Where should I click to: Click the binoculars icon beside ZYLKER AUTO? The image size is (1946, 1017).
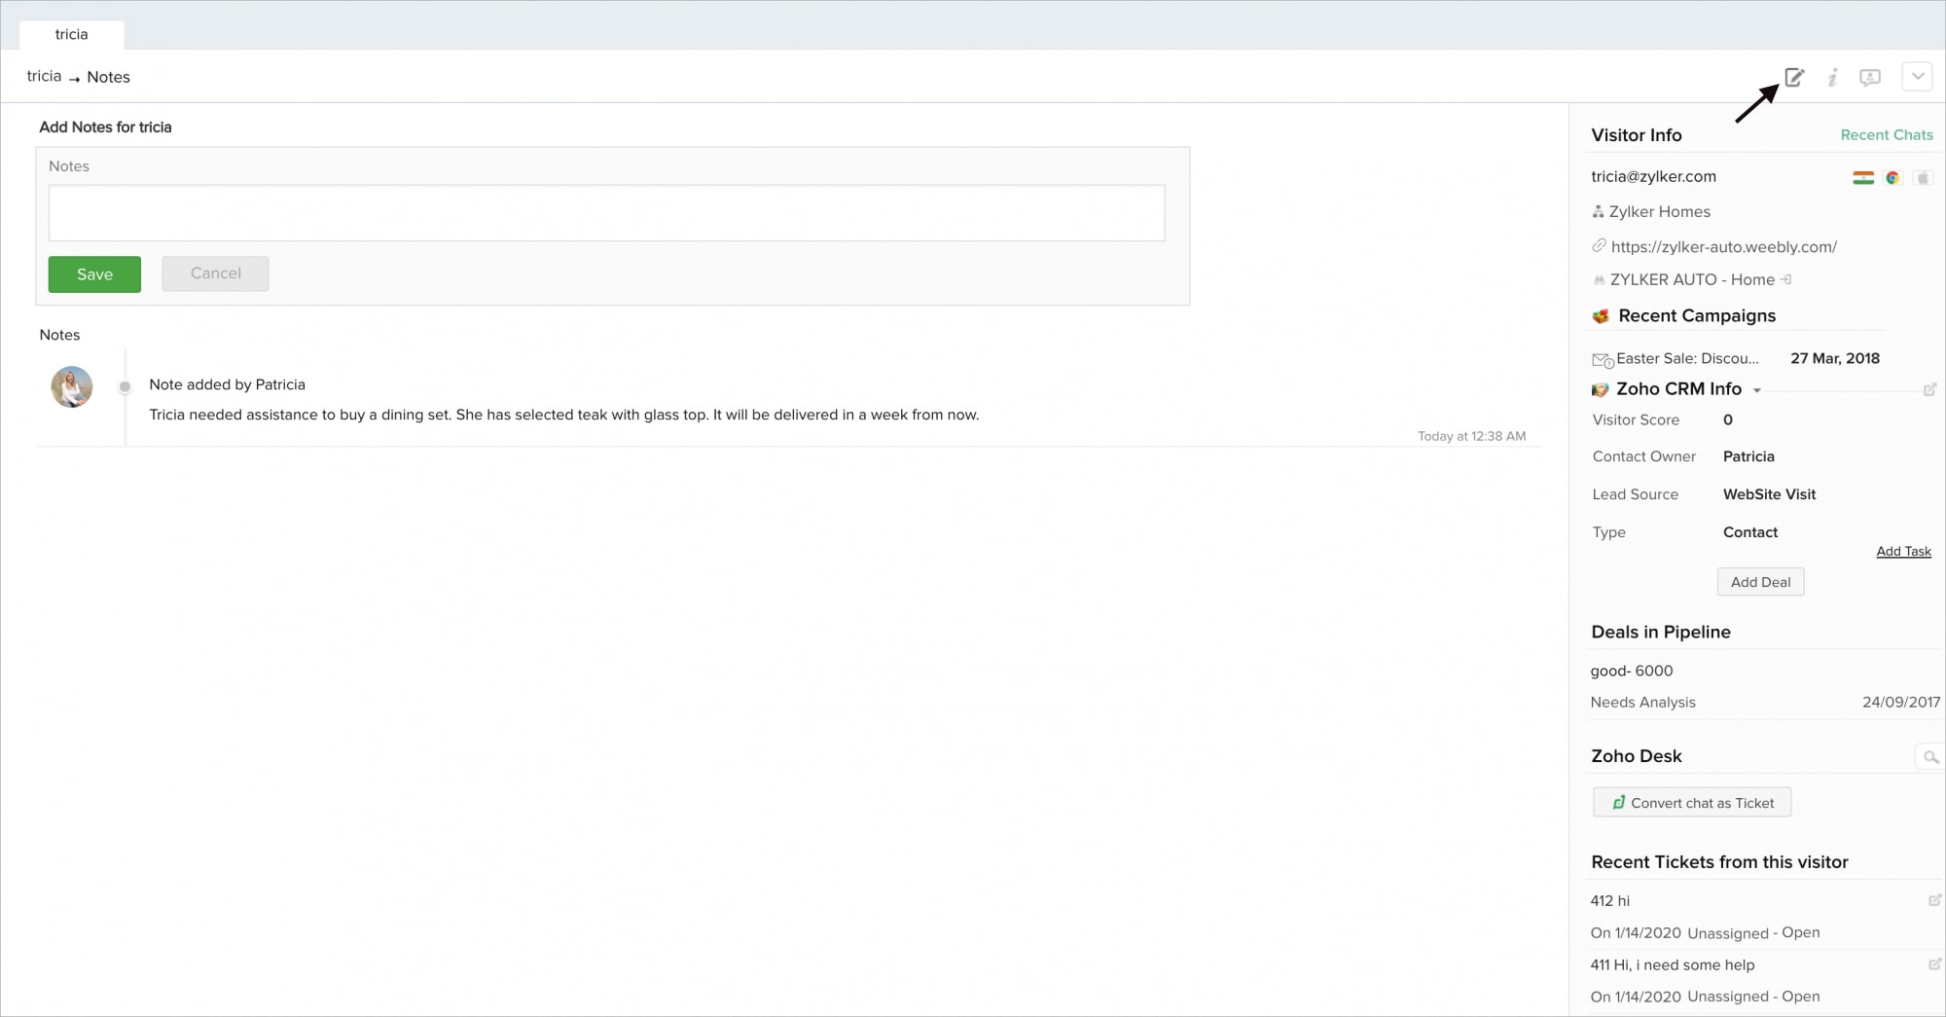click(1599, 280)
